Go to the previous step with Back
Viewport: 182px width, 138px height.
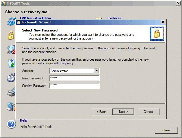click(102, 112)
